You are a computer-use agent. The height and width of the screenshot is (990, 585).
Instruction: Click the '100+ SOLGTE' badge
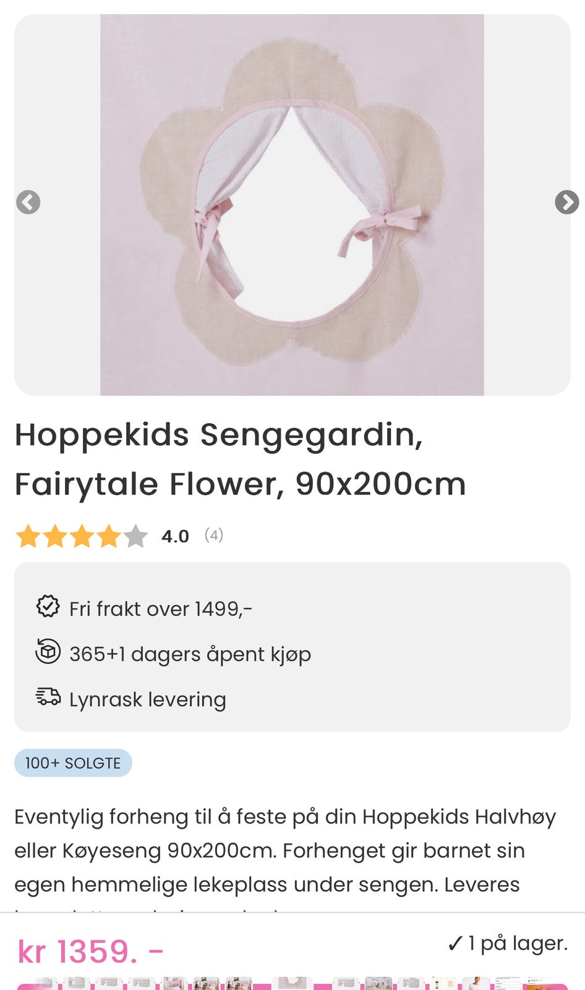73,763
